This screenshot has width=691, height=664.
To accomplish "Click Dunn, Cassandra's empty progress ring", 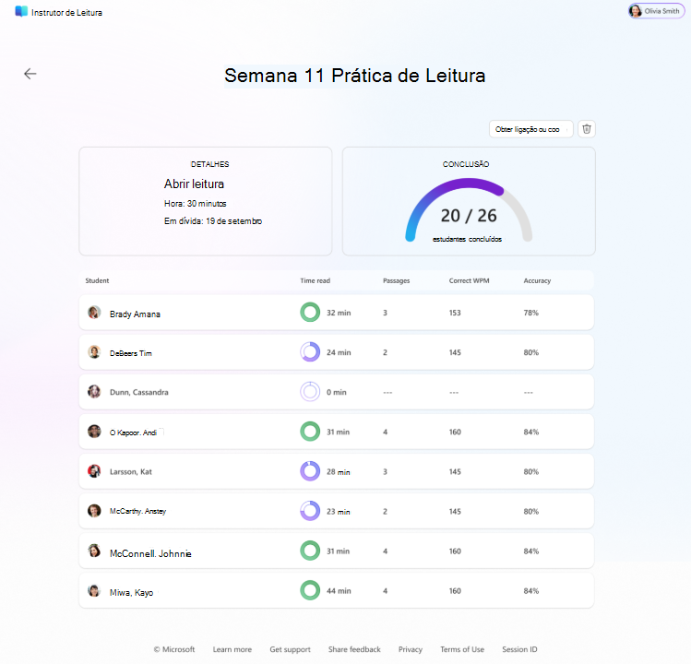I will 310,392.
